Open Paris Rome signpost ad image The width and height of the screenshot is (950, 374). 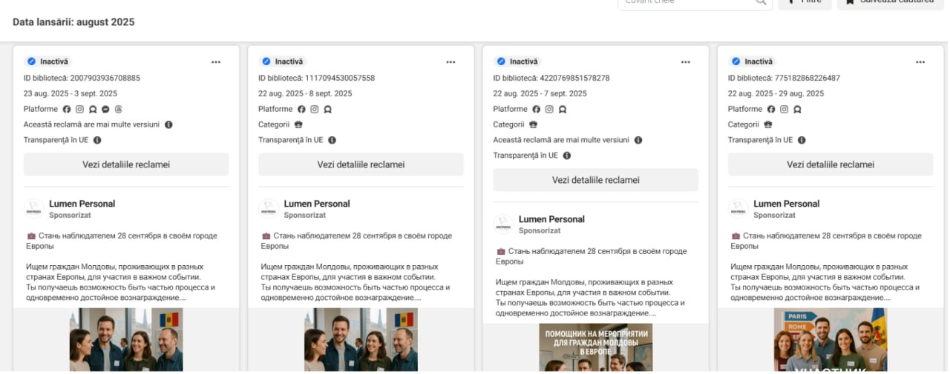831,339
